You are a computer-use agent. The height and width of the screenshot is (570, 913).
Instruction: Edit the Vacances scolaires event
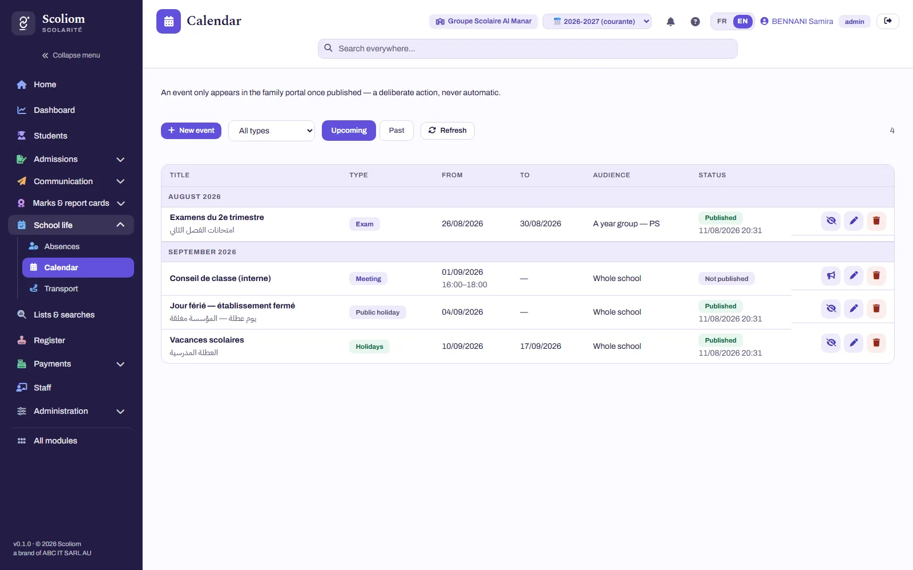pos(854,343)
